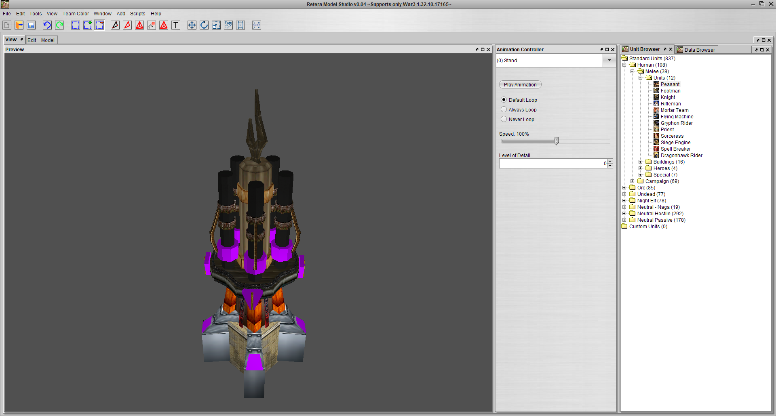Maximize the Animation Controller panel

[607, 49]
